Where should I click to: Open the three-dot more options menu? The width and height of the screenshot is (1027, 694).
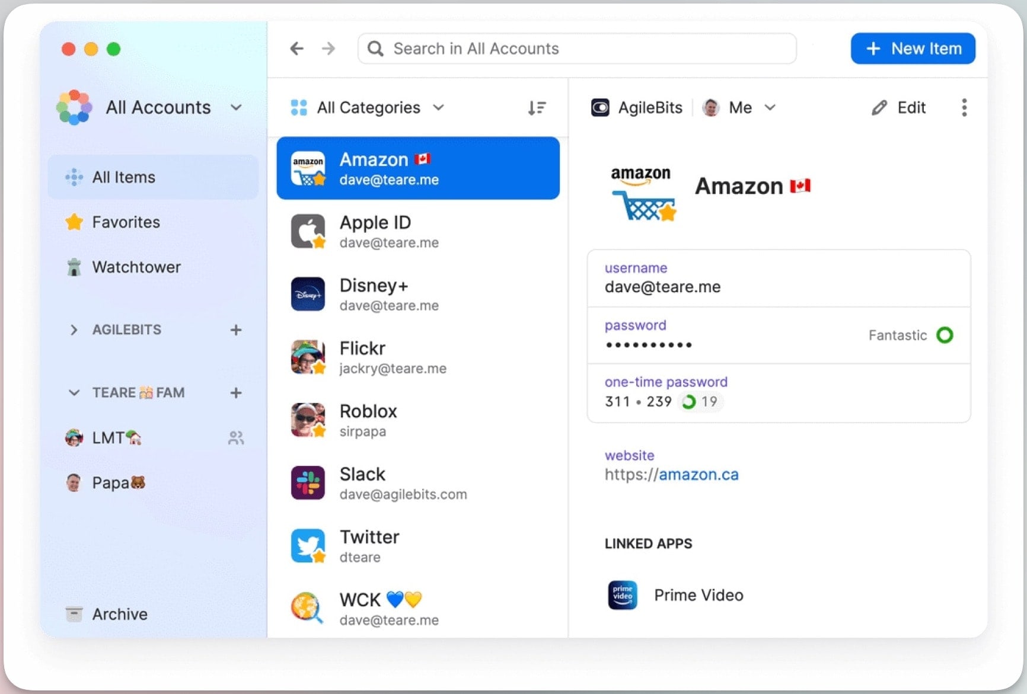point(964,108)
